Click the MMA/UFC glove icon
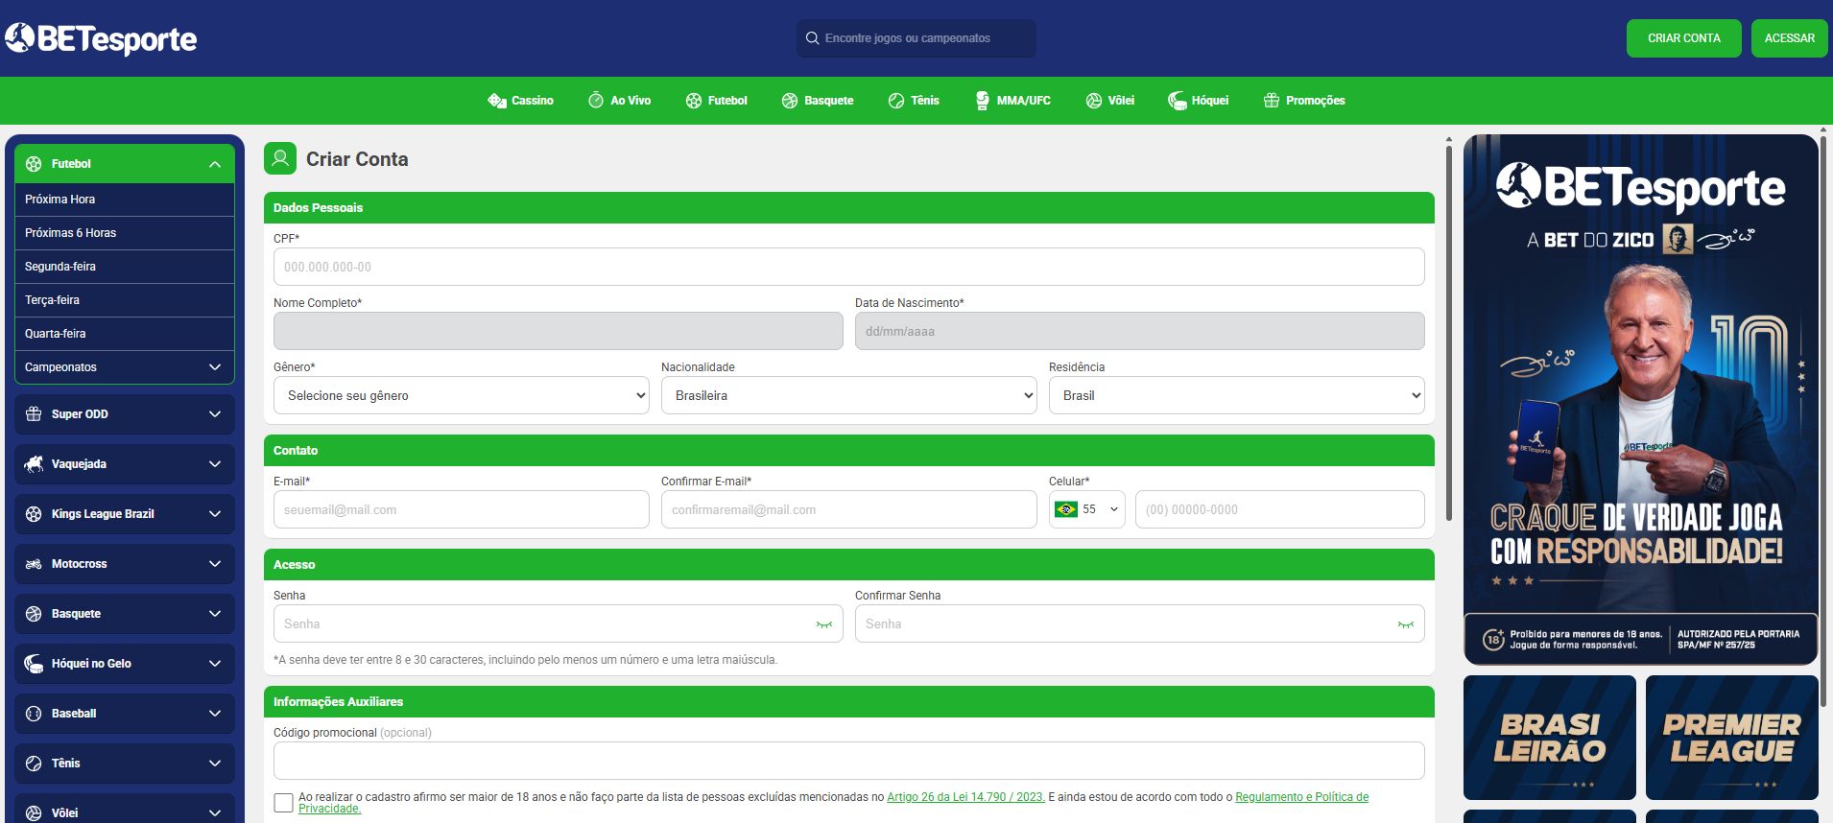 [x=982, y=101]
